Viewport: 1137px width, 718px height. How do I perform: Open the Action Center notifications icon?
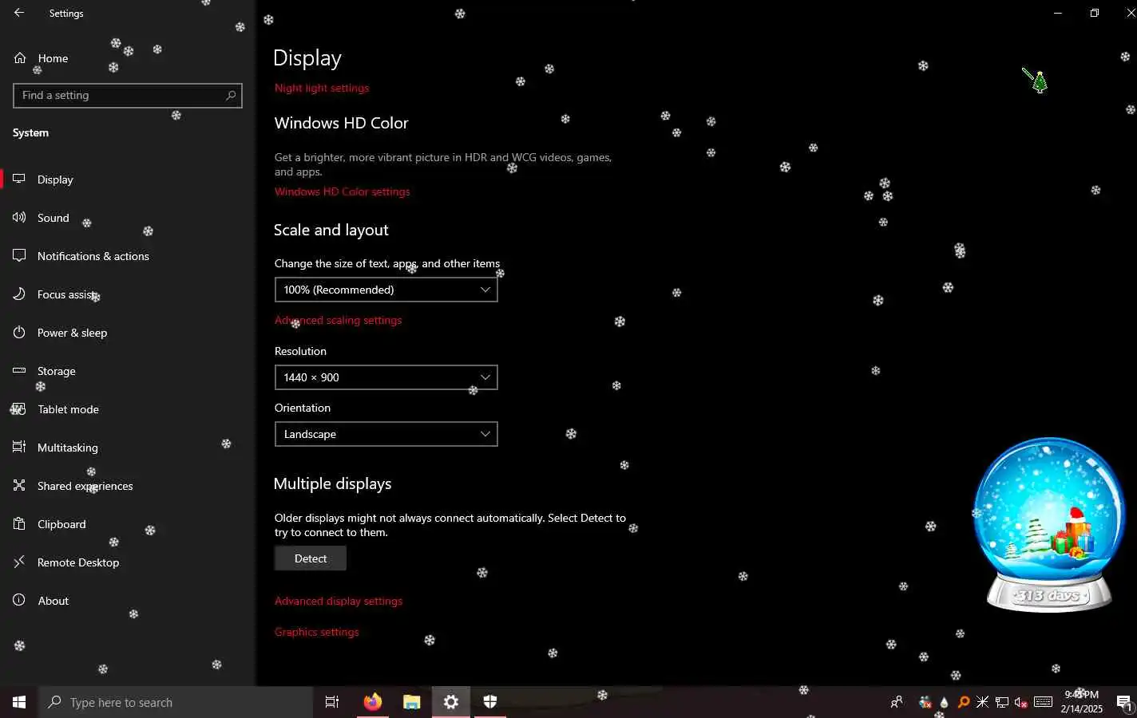coord(1124,702)
